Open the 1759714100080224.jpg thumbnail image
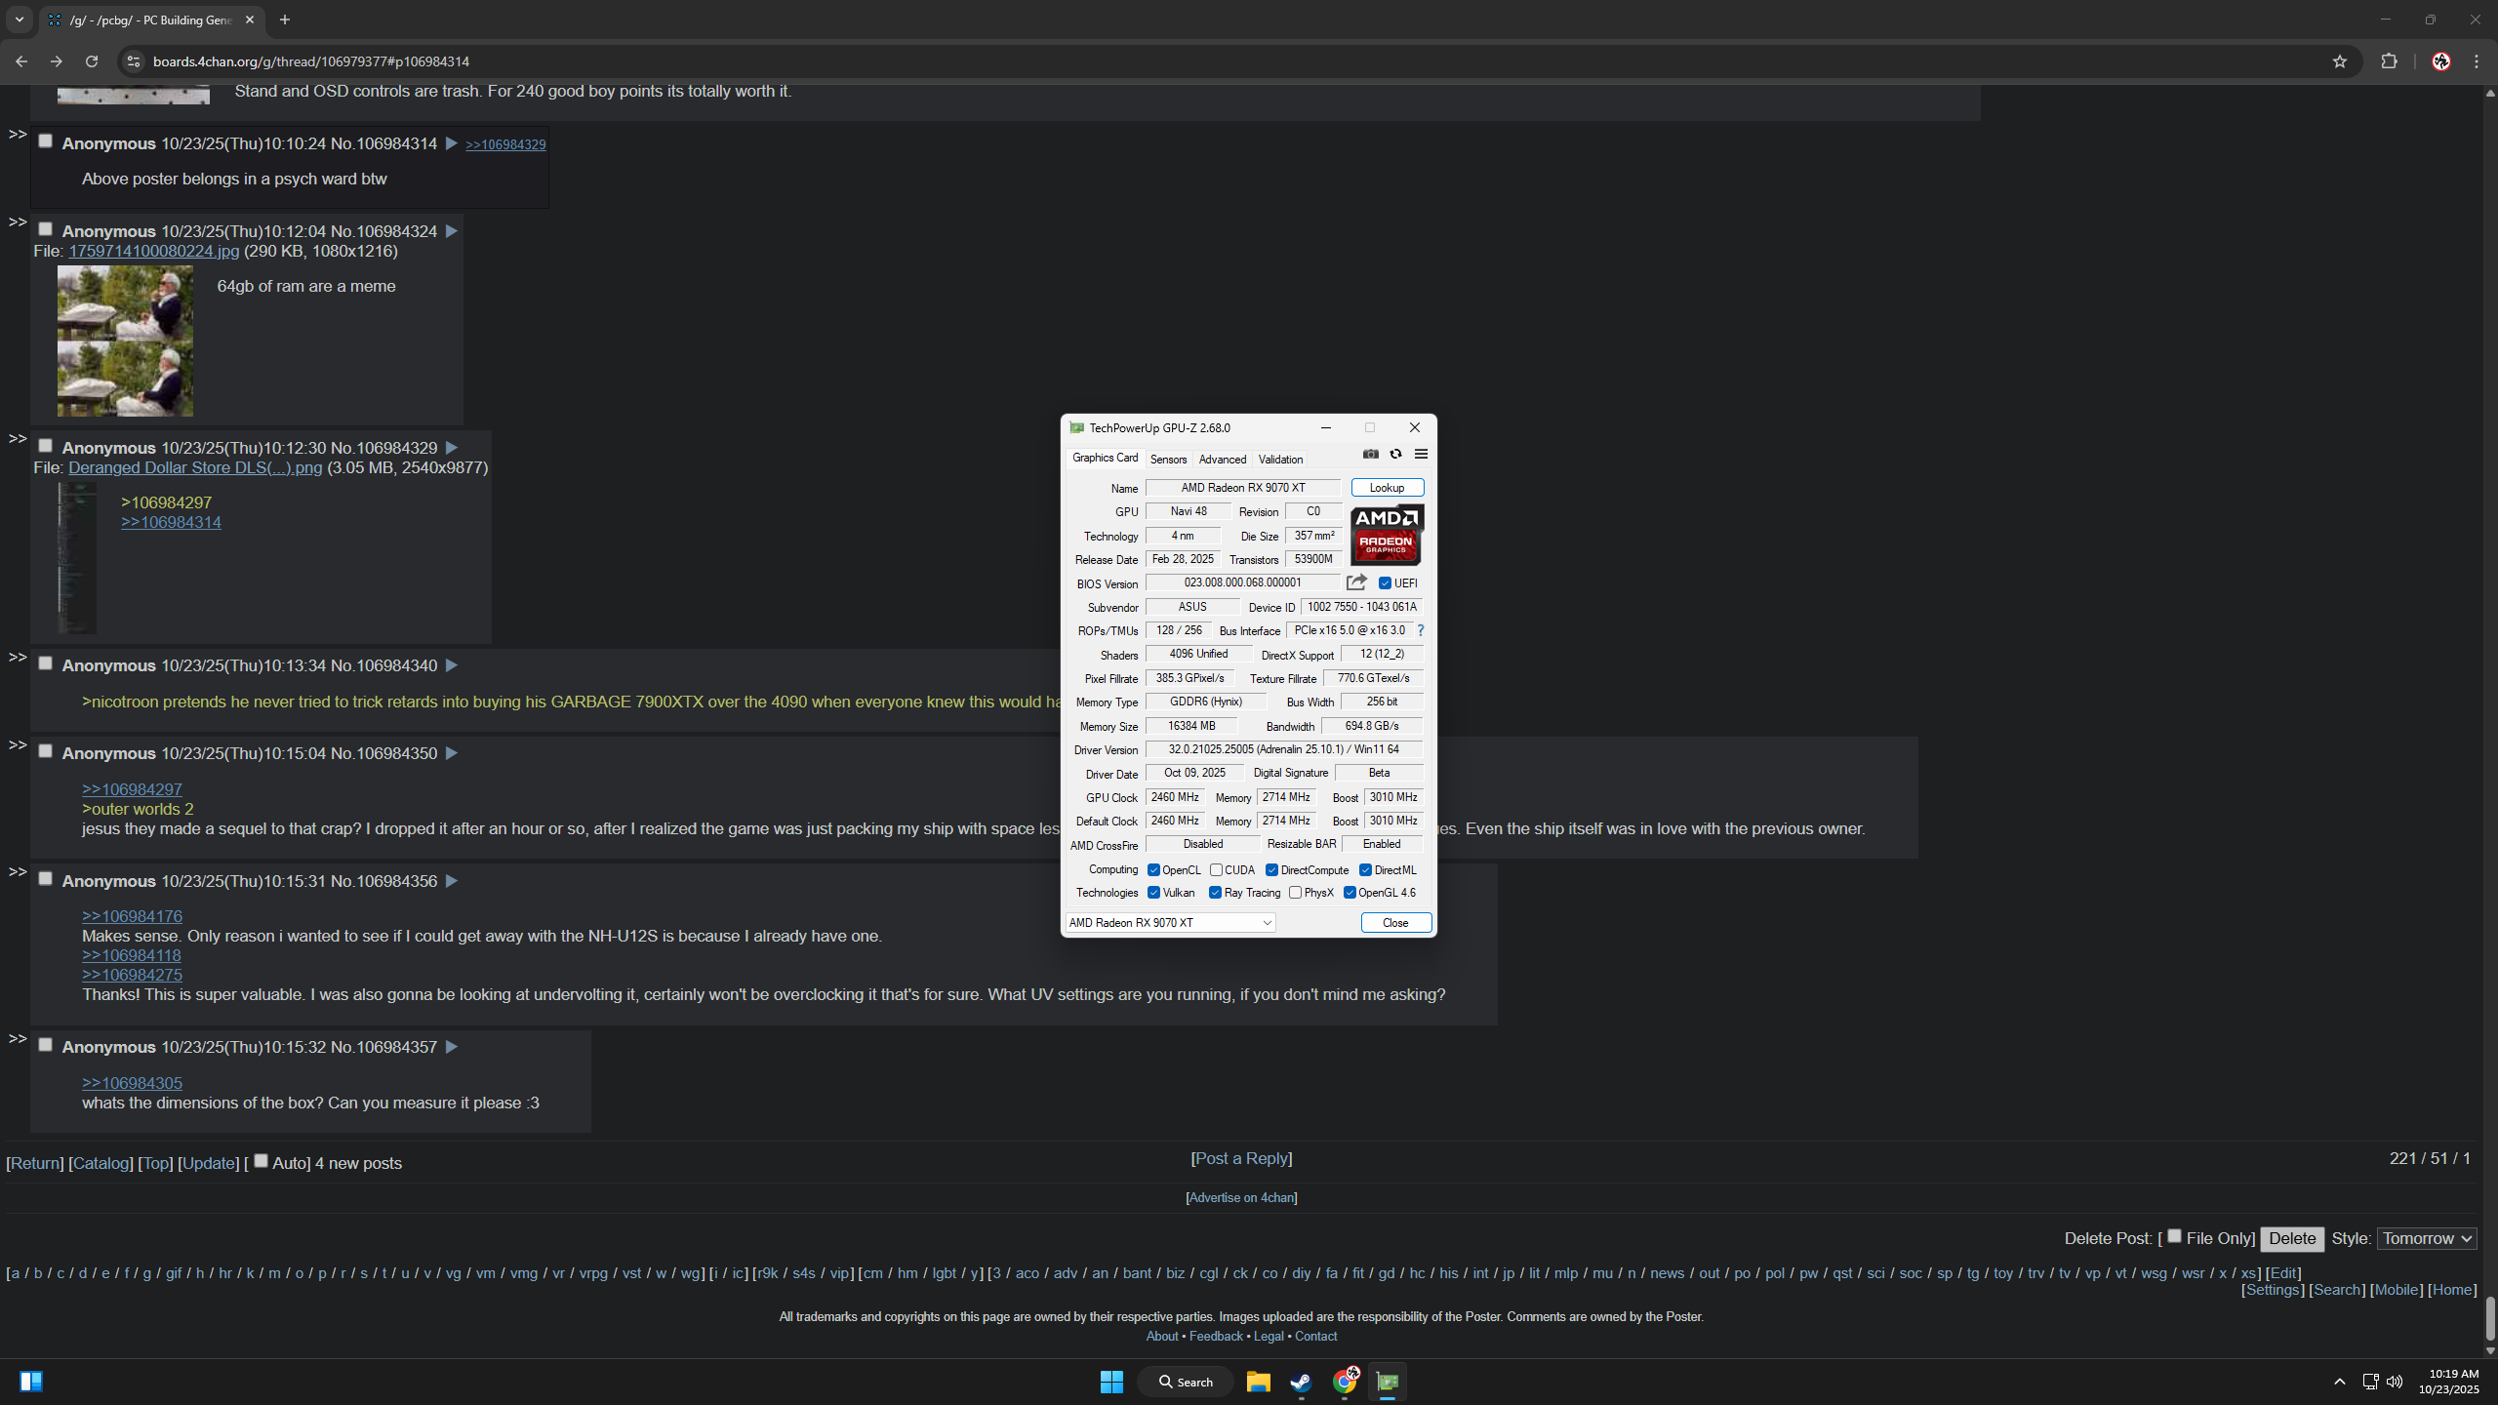The width and height of the screenshot is (2498, 1405). point(125,341)
